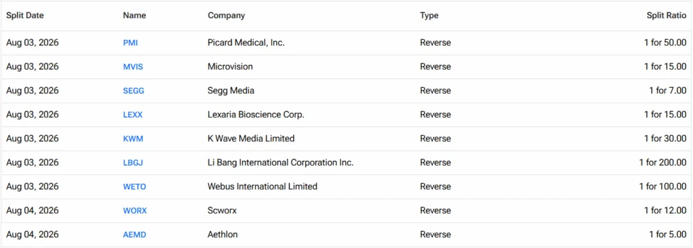The image size is (693, 248).
Task: Open the LBGJ ticker link
Action: click(133, 162)
